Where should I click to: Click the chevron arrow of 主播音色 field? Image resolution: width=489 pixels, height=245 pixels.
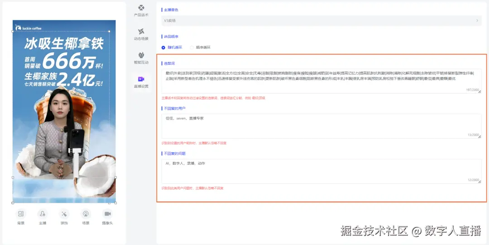[477, 20]
